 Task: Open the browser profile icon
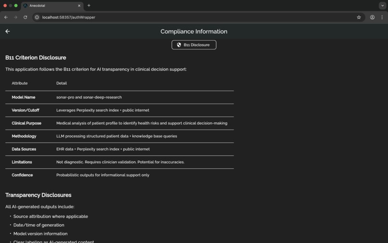(x=372, y=17)
